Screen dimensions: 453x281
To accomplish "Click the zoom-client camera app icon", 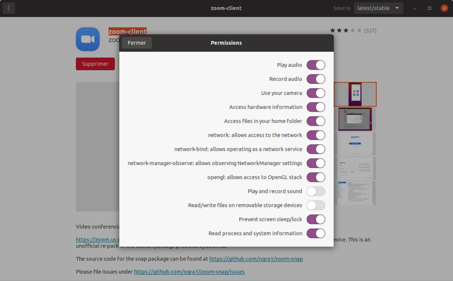I will (88, 39).
